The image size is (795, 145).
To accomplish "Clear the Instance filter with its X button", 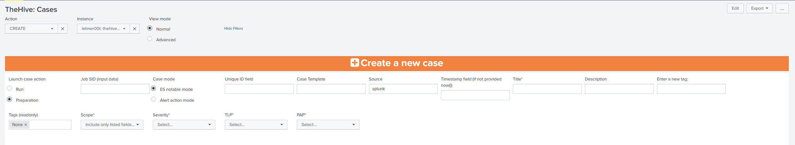I will tap(135, 29).
